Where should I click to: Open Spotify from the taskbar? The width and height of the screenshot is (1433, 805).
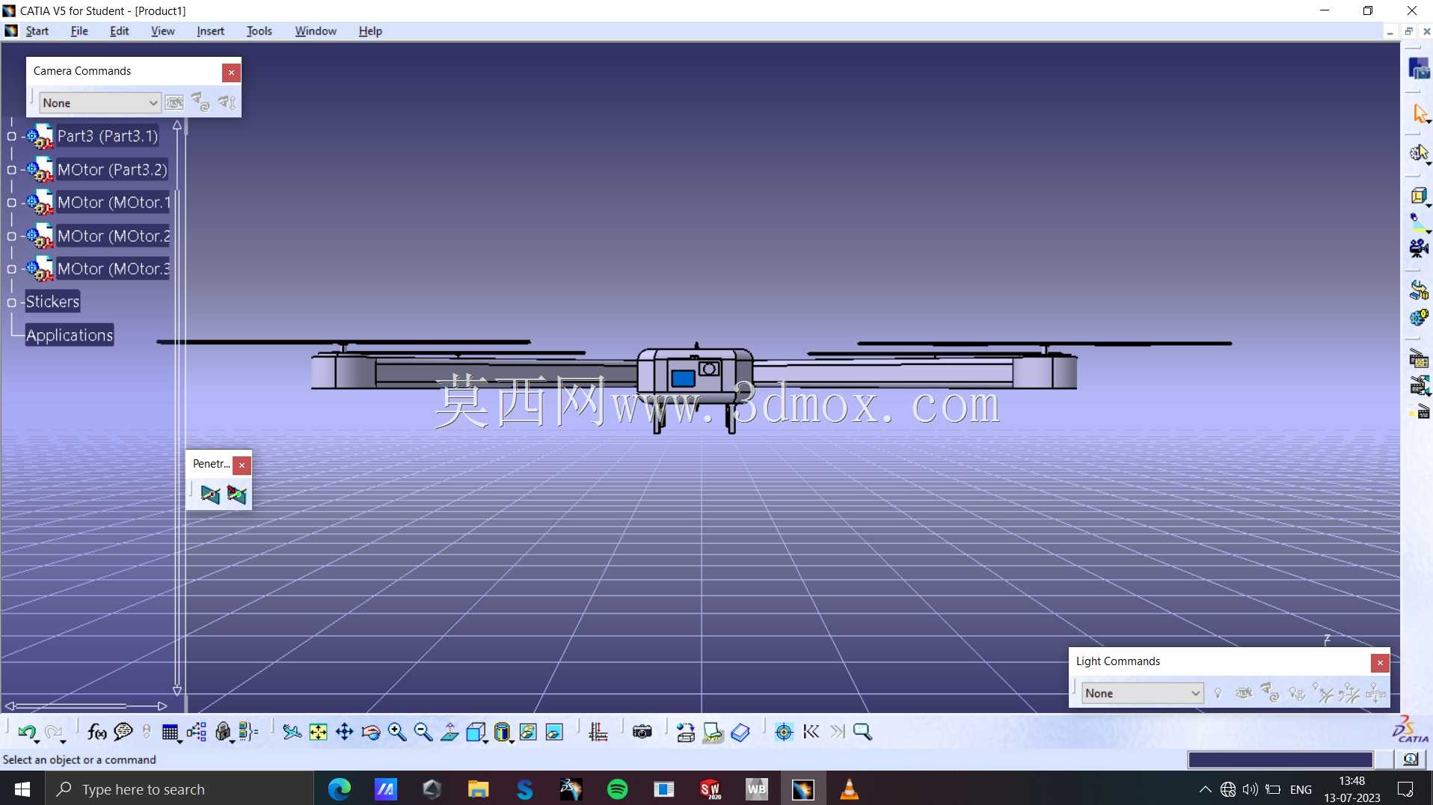(617, 789)
